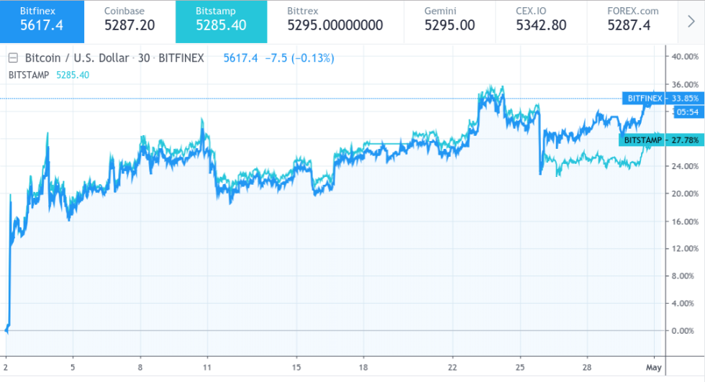Select the Coinbase price tab
Screen dimensions: 705x382
tap(129, 21)
